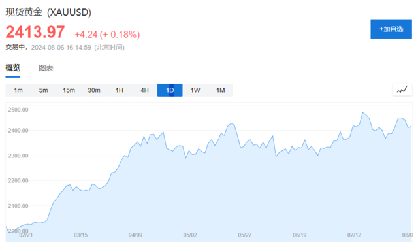418x247 pixels.
Task: Select the 1m timeframe
Action: (x=18, y=90)
